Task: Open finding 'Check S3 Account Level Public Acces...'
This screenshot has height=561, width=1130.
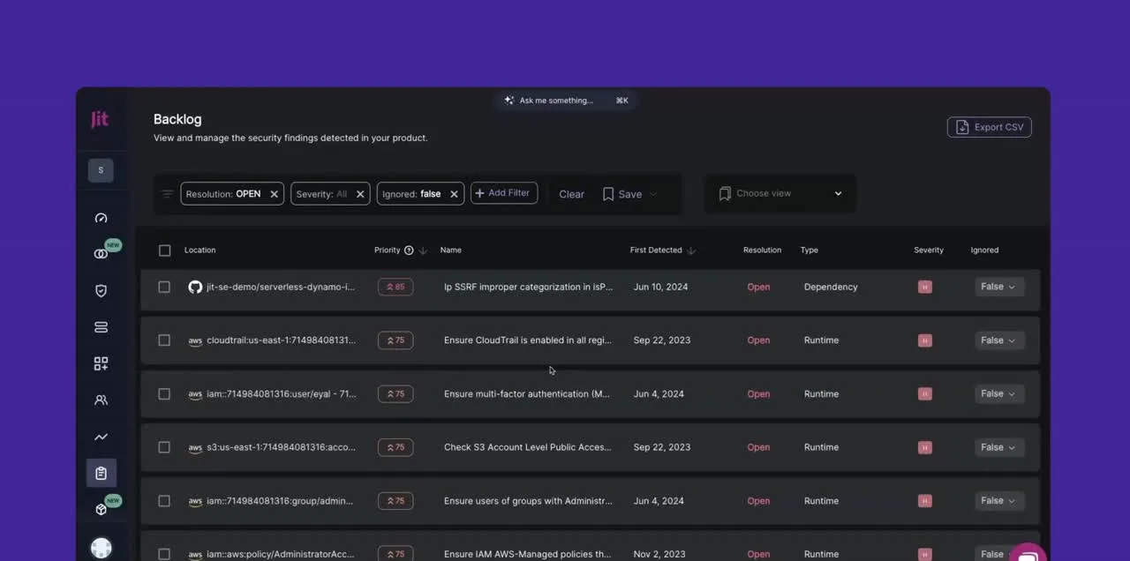Action: click(x=528, y=447)
